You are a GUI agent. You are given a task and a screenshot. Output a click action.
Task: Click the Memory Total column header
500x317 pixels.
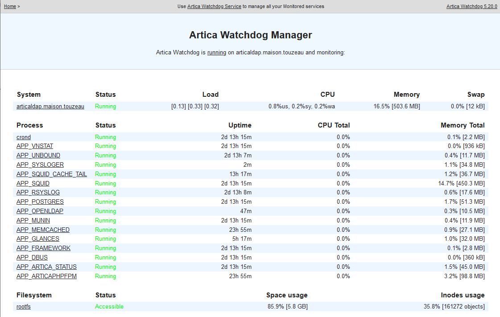pyautogui.click(x=463, y=125)
